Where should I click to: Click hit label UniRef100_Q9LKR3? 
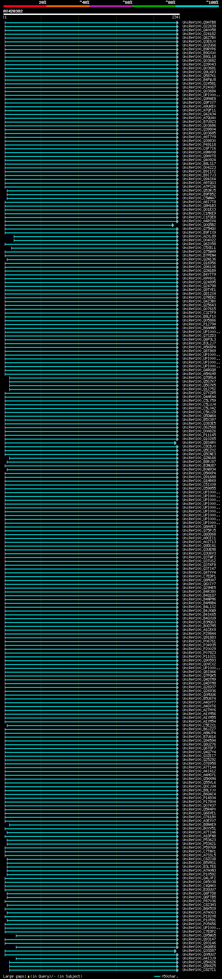199,72
